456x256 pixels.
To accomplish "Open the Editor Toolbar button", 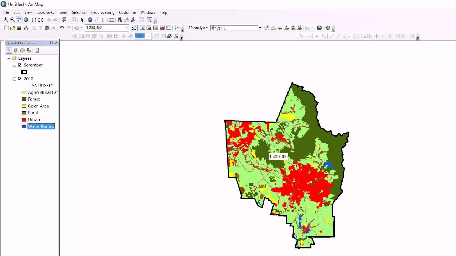I will [134, 28].
